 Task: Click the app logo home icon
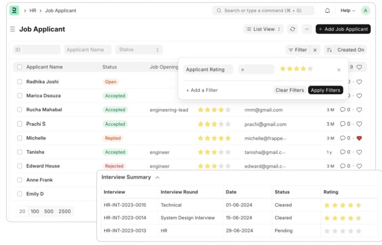[14, 10]
